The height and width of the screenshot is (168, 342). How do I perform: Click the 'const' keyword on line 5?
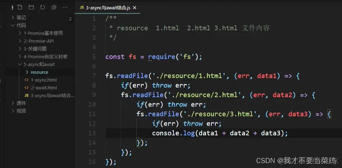click(x=115, y=57)
